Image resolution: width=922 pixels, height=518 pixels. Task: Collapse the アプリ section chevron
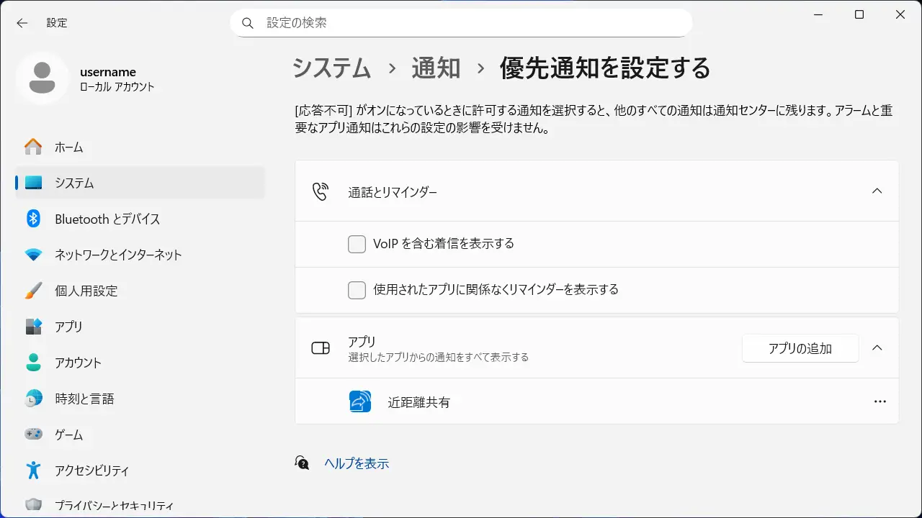pos(877,347)
